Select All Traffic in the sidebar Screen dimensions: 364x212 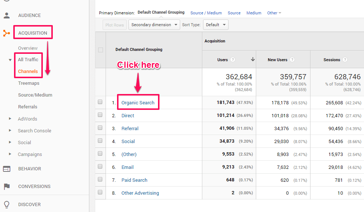pos(28,60)
